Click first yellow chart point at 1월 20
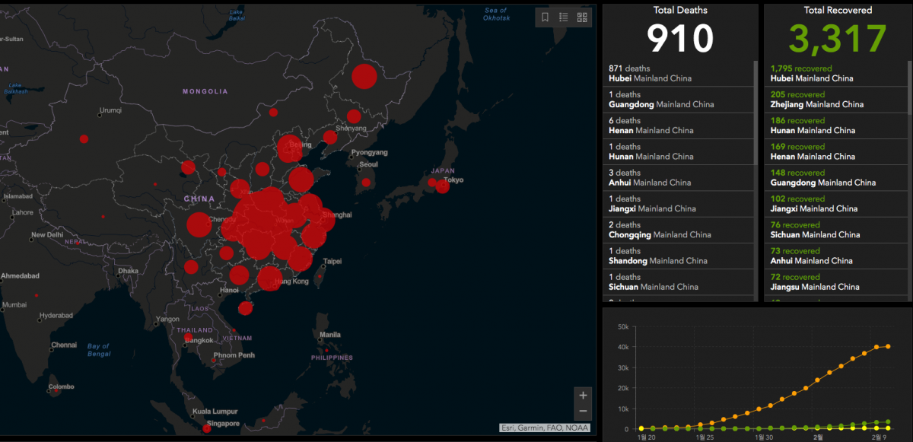This screenshot has height=442, width=913. click(641, 428)
